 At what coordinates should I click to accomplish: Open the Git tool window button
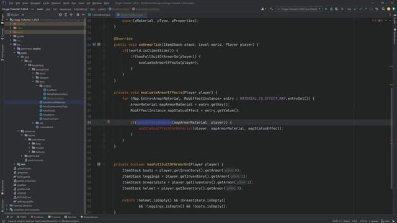(x=10, y=217)
